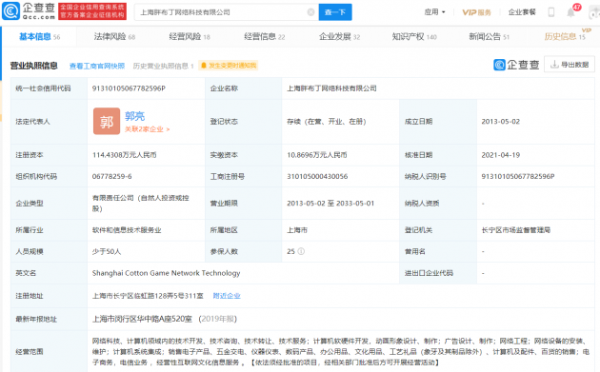
Task: Click 导出数据 export button
Action: point(570,65)
